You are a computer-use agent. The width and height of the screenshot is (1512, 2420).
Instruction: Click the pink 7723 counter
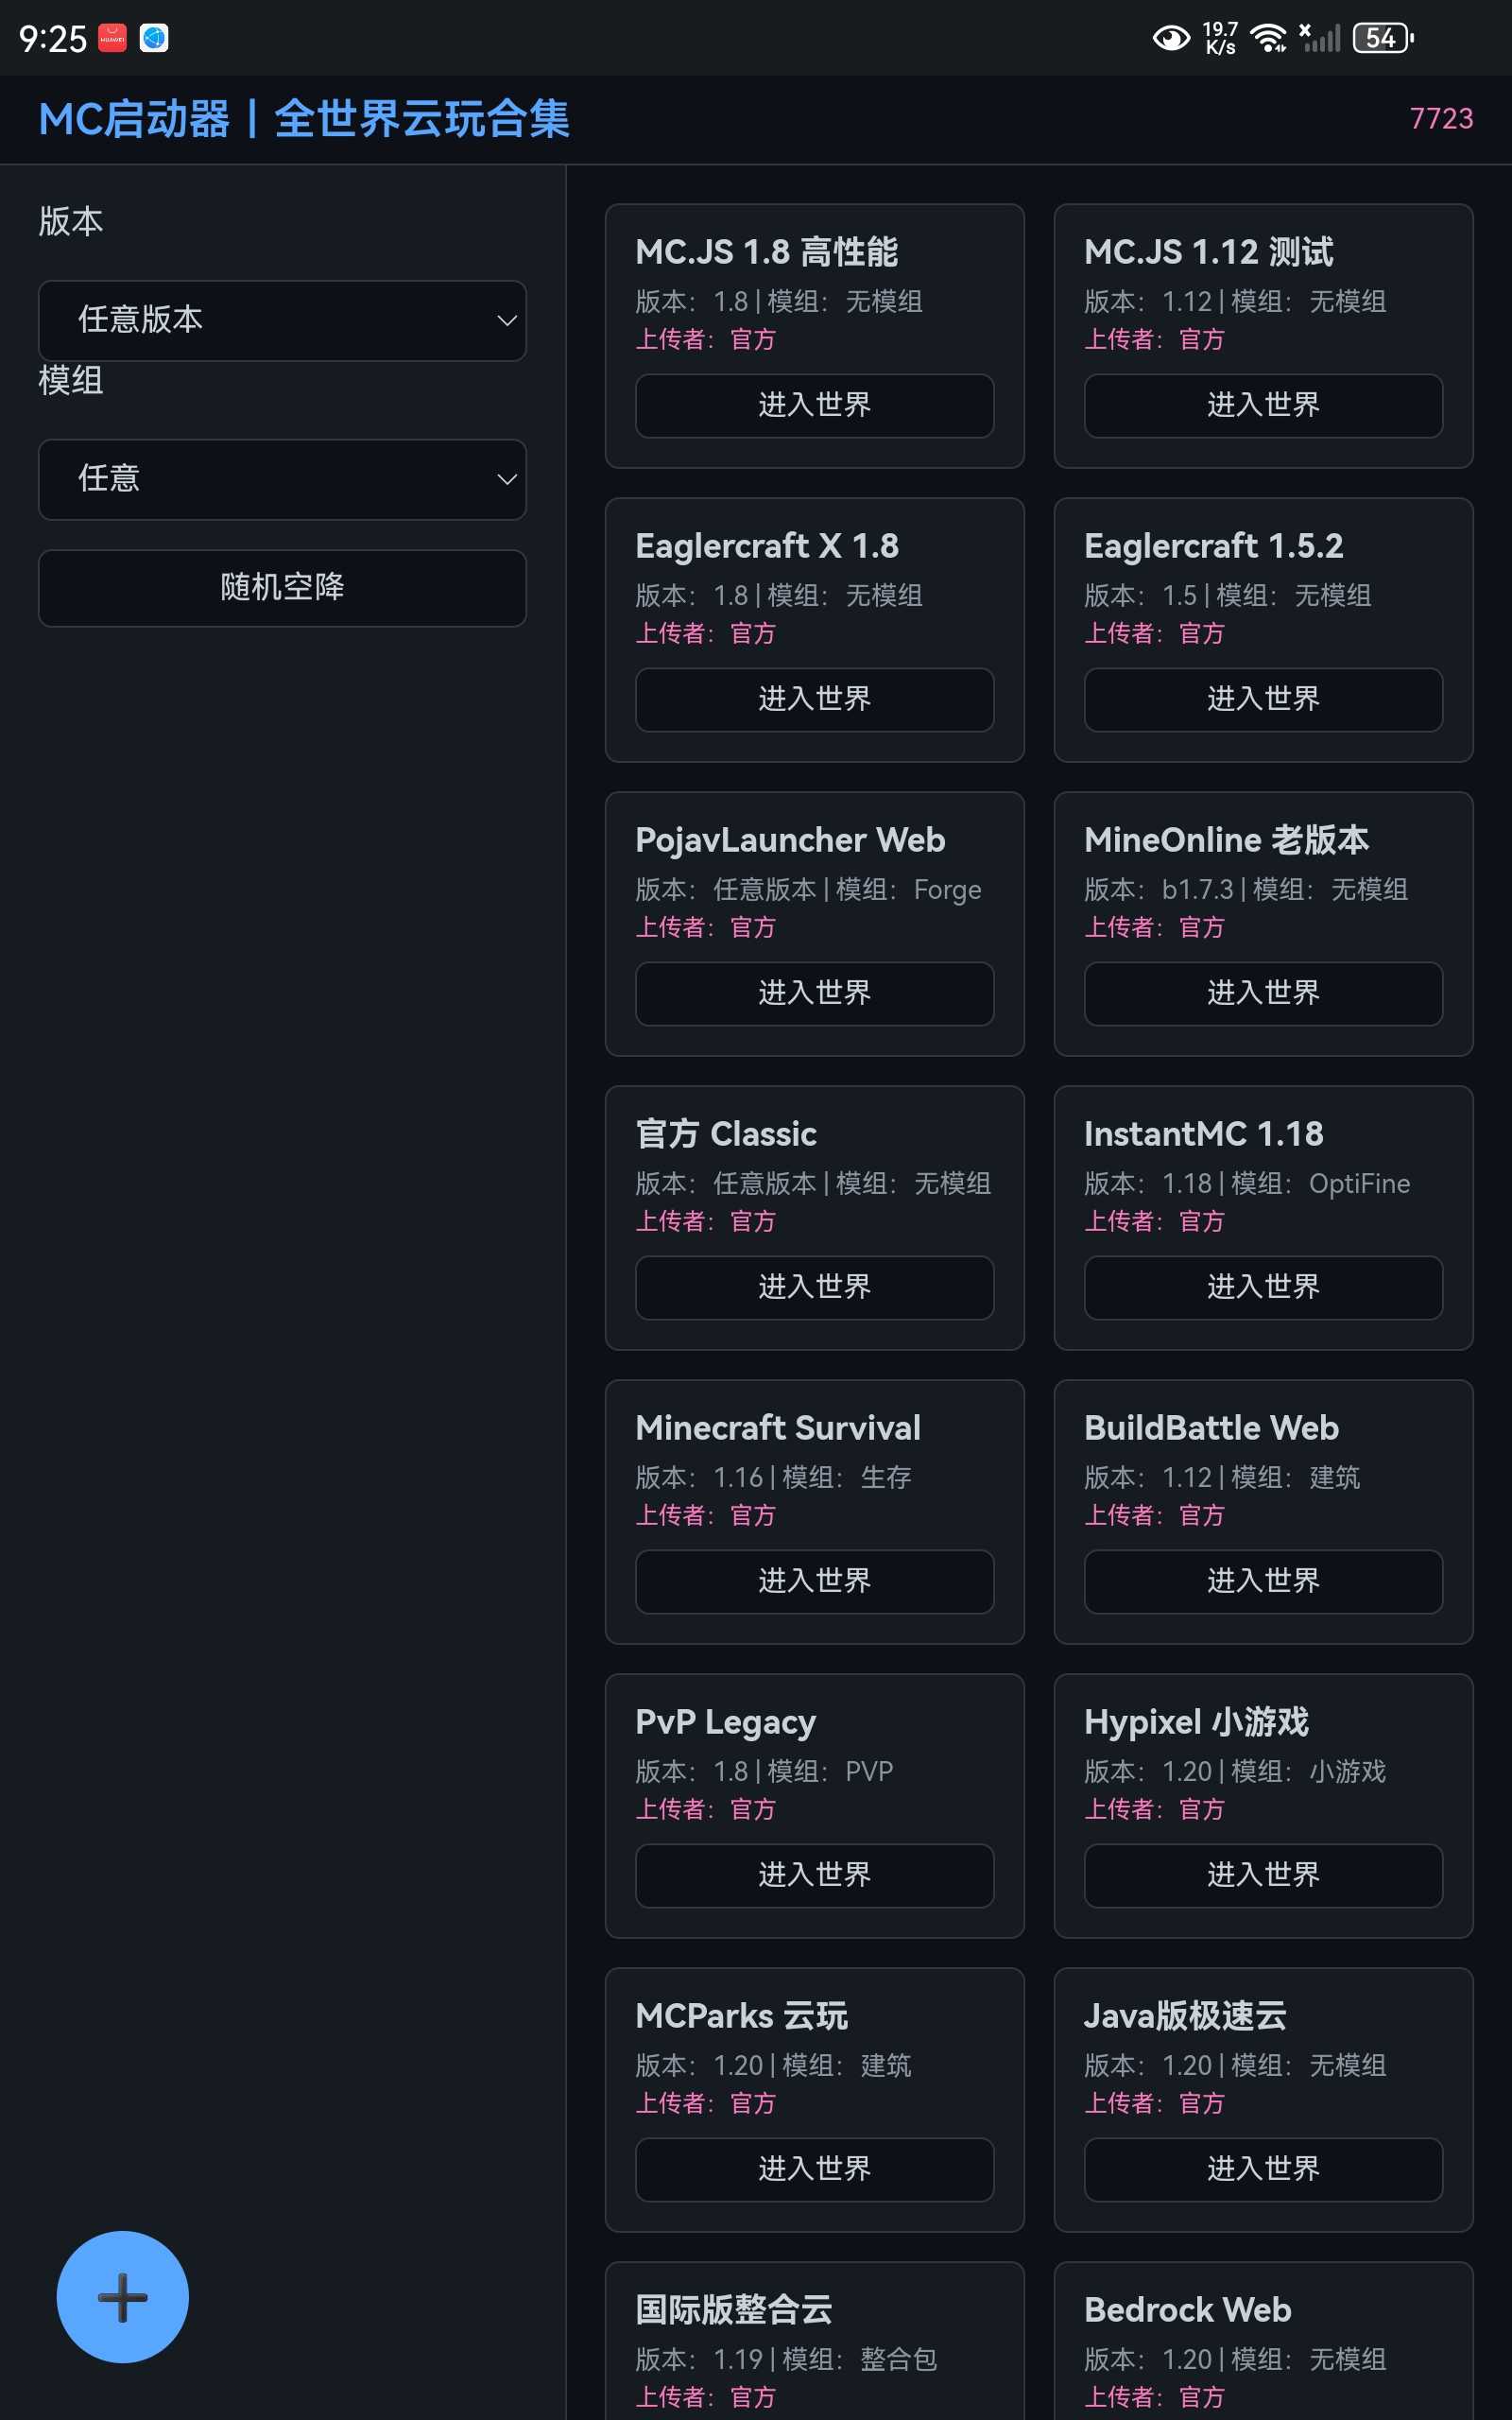(1440, 119)
